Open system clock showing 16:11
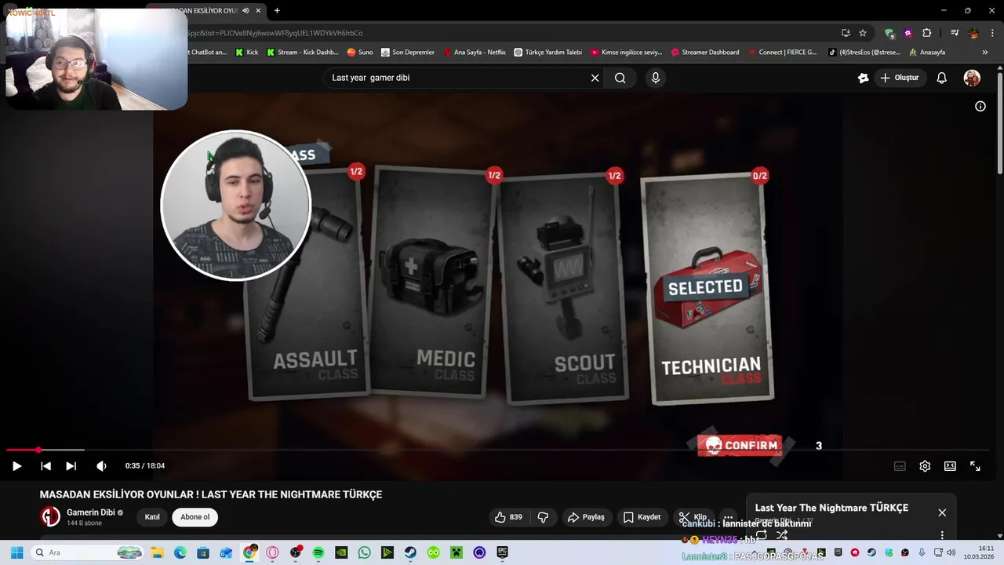Image resolution: width=1004 pixels, height=565 pixels. (x=979, y=552)
